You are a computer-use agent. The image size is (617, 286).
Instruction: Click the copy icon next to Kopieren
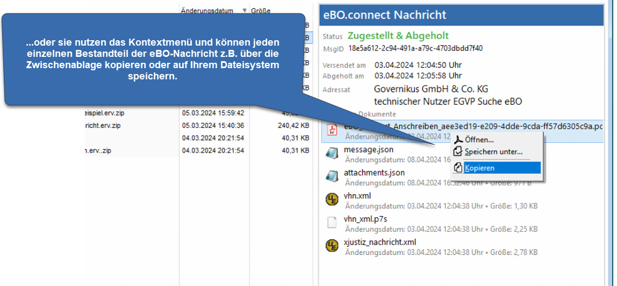click(458, 168)
